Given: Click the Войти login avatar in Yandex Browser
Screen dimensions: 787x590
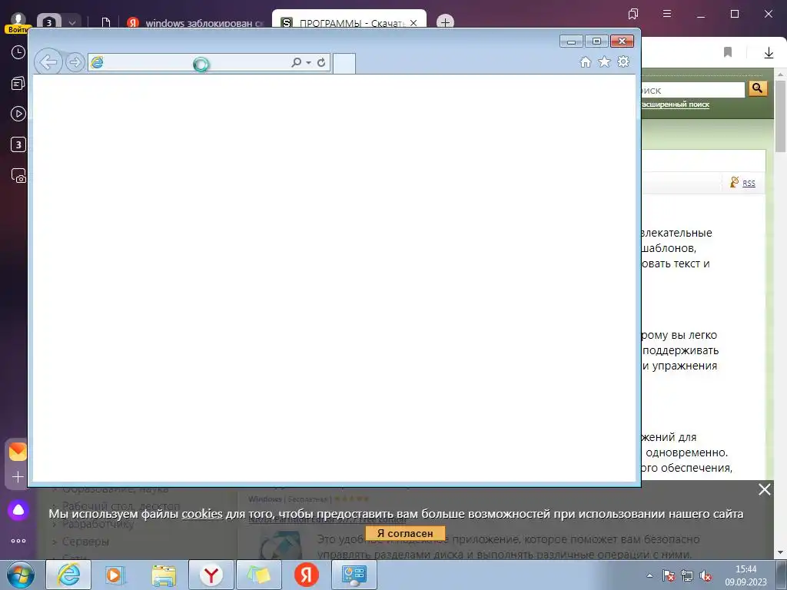Looking at the screenshot, I should point(18,23).
